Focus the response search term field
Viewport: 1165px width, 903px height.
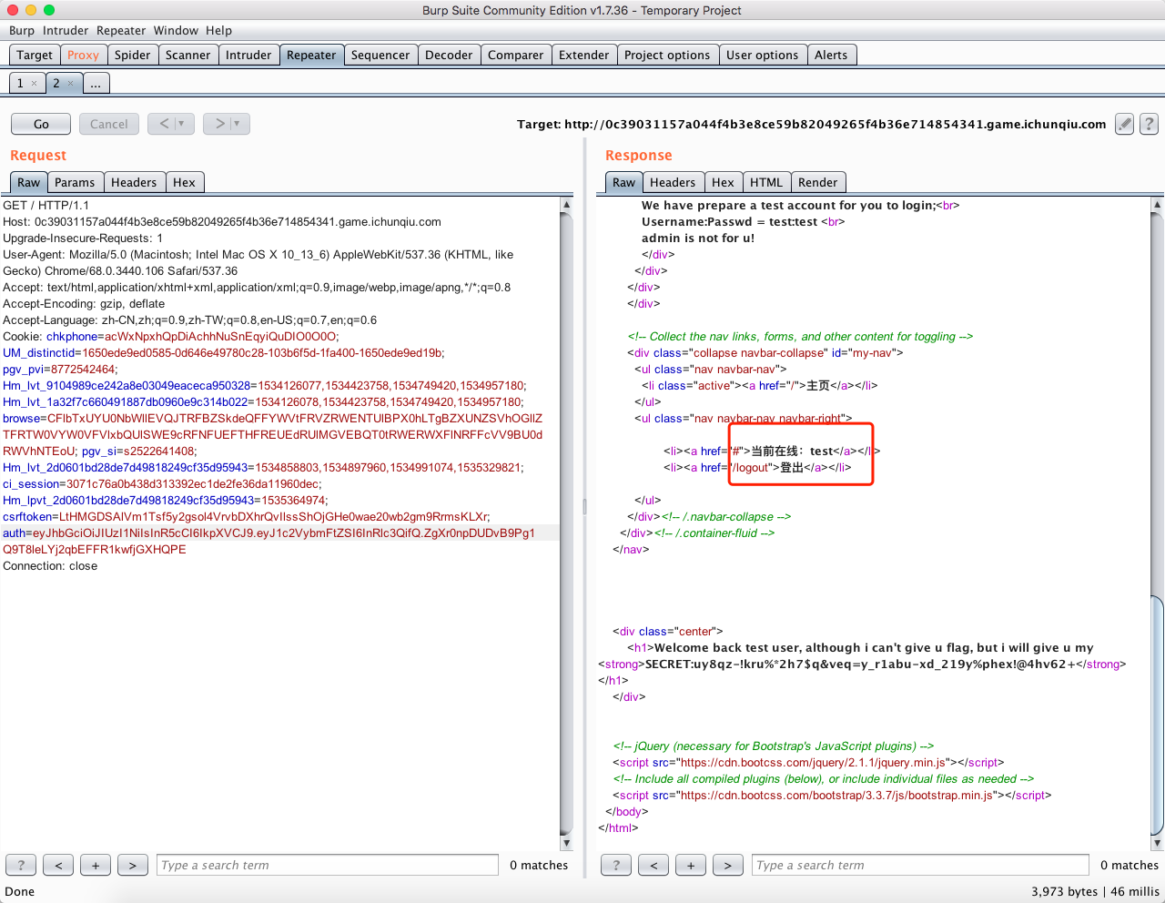[x=920, y=865]
